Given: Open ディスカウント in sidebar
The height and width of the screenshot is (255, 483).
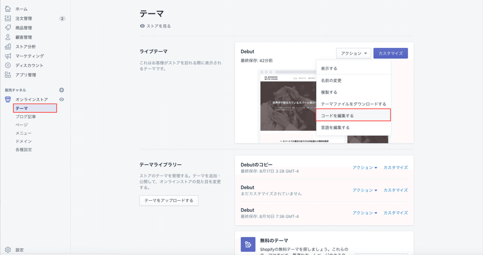Looking at the screenshot, I should point(29,65).
